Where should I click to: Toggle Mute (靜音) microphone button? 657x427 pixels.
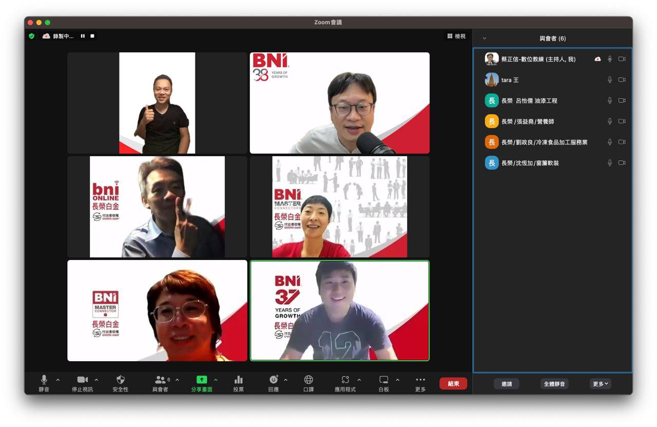coord(44,379)
